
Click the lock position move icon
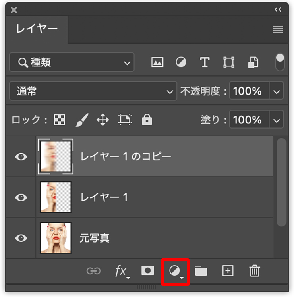(103, 120)
